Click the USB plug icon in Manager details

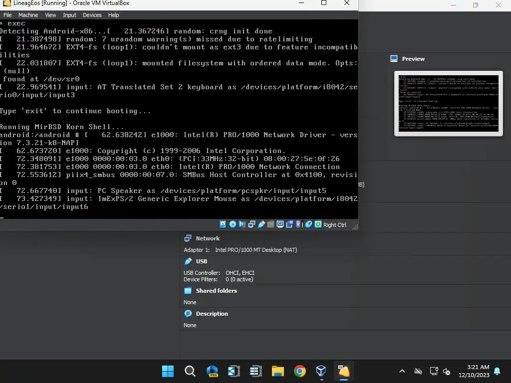(188, 261)
